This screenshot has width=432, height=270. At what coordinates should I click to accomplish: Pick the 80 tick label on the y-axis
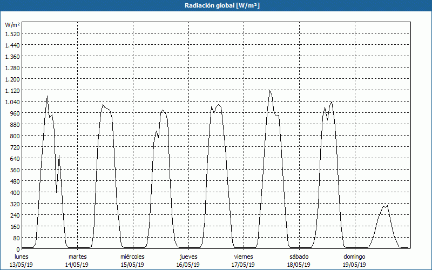pyautogui.click(x=16, y=238)
